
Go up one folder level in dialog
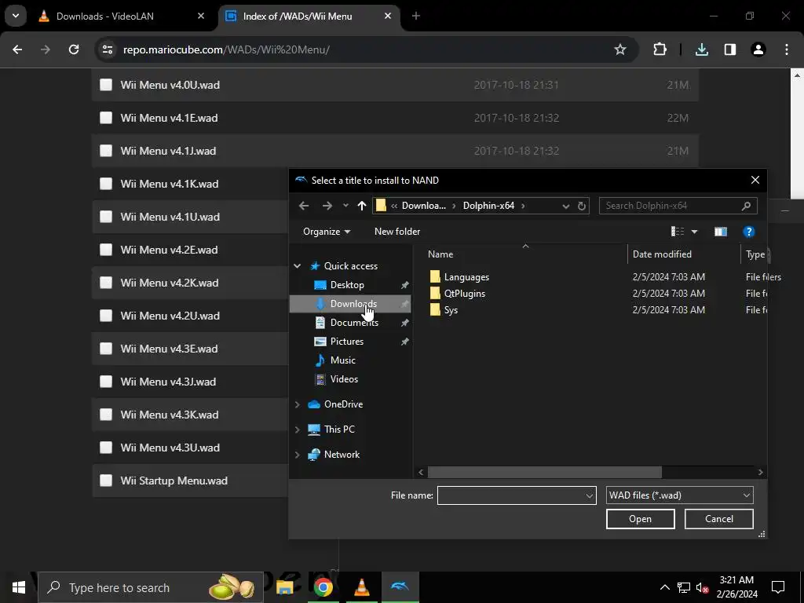click(x=361, y=206)
